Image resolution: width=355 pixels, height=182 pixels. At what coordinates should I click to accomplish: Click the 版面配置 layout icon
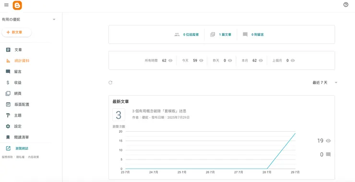(8, 104)
